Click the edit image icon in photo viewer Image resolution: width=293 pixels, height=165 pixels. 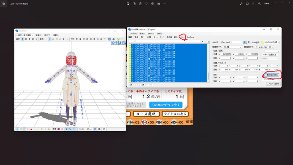pyautogui.click(x=128, y=4)
